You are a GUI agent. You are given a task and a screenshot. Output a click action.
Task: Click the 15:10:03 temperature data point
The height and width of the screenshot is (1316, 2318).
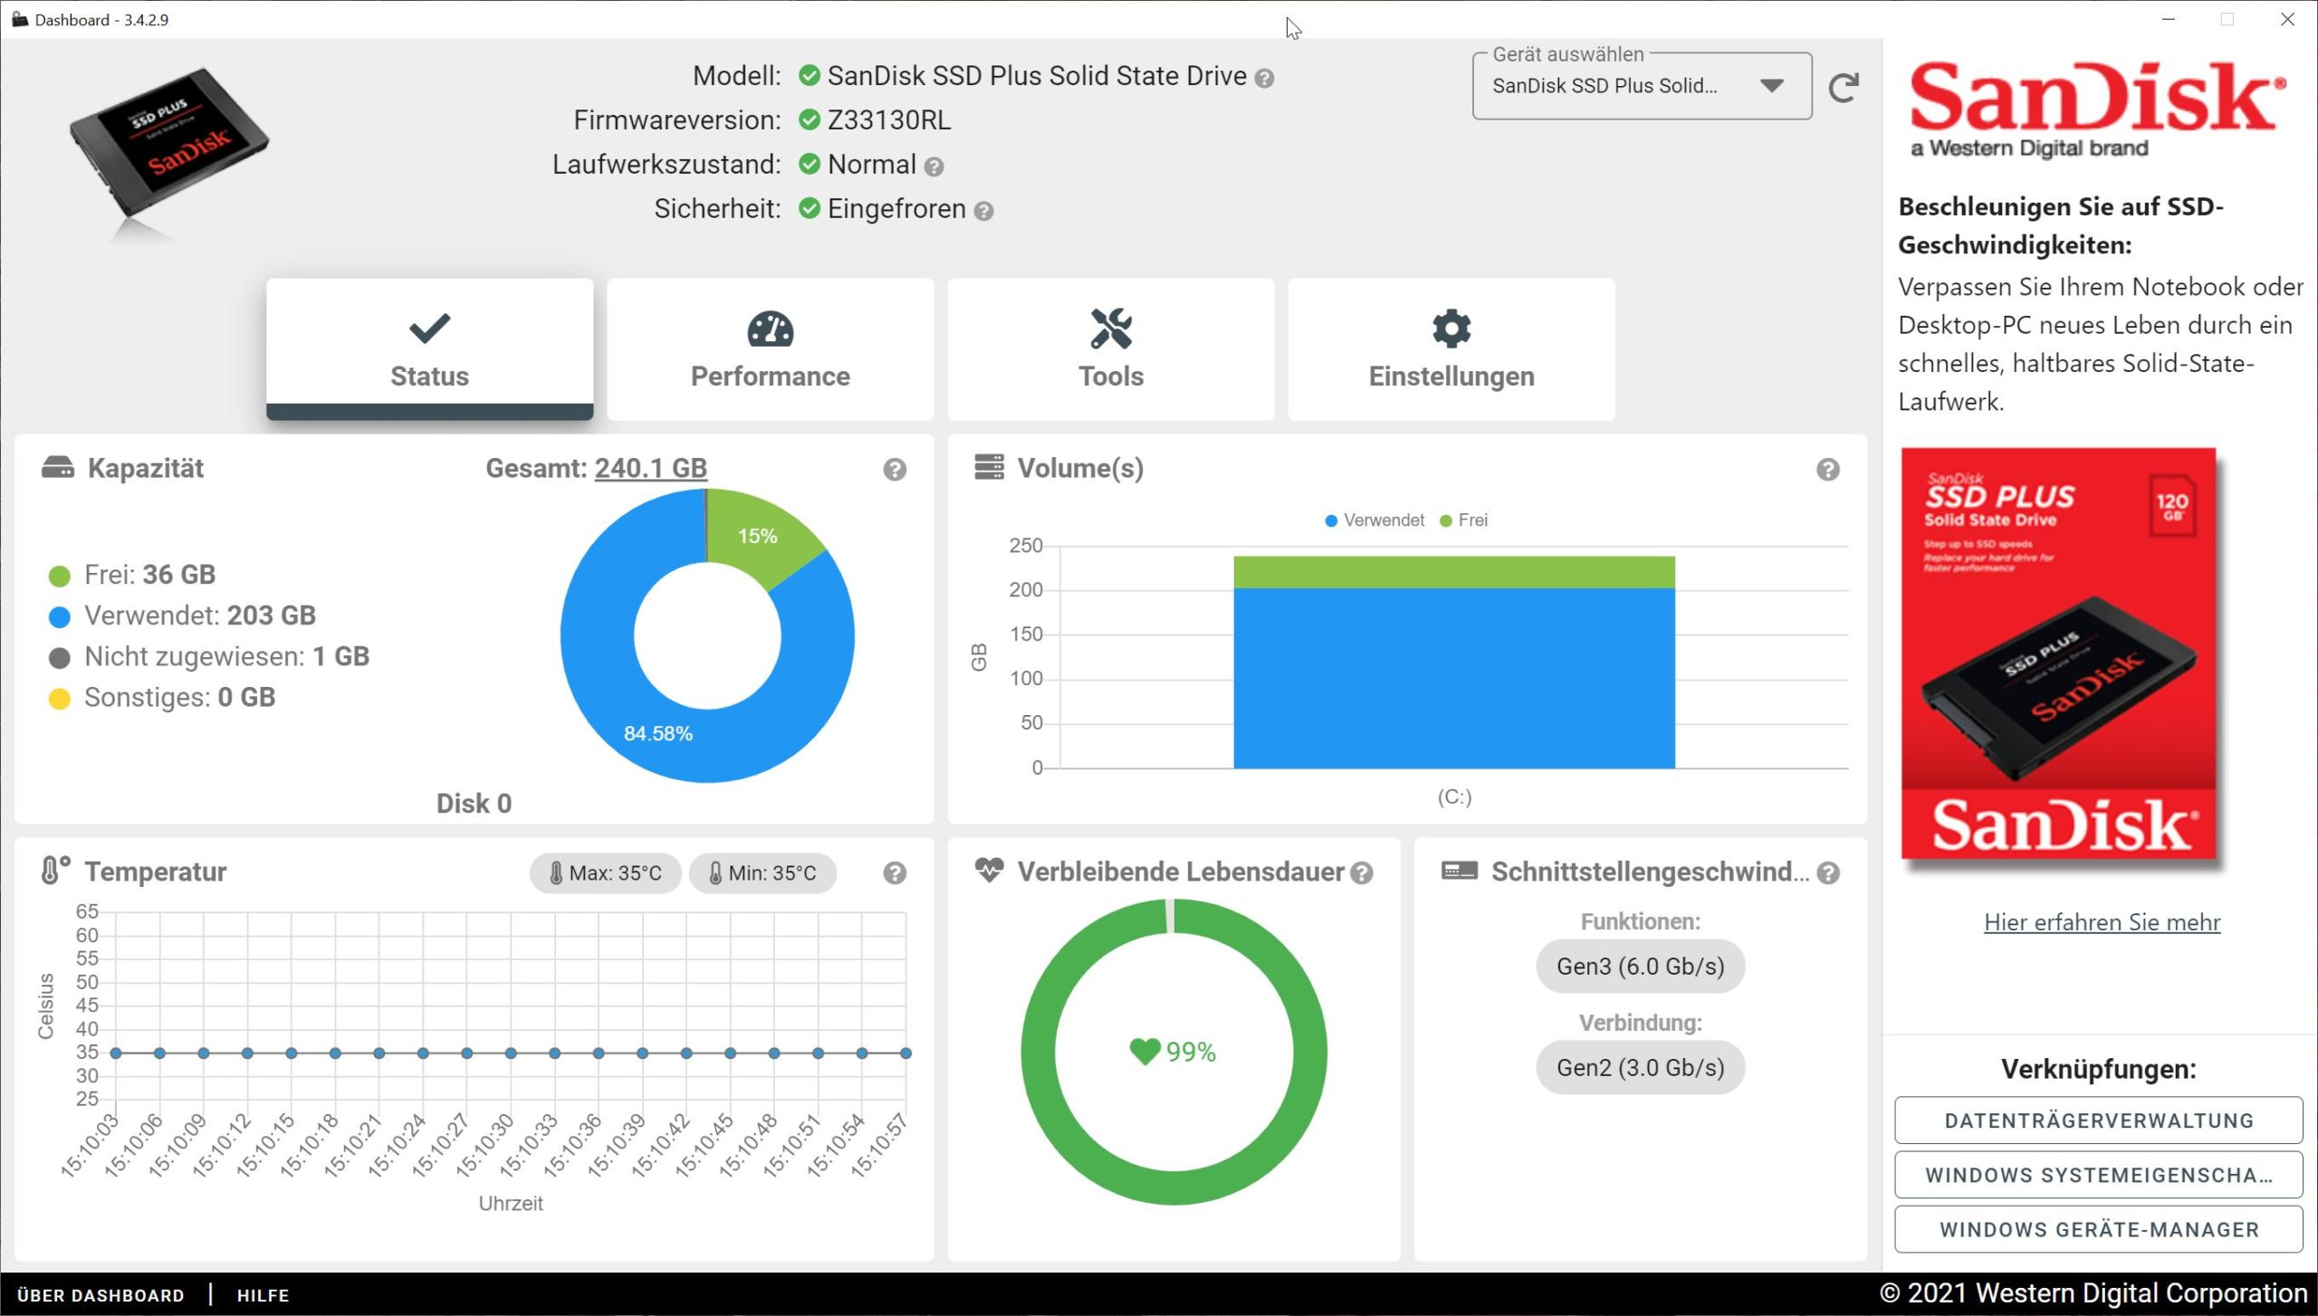click(x=116, y=1053)
